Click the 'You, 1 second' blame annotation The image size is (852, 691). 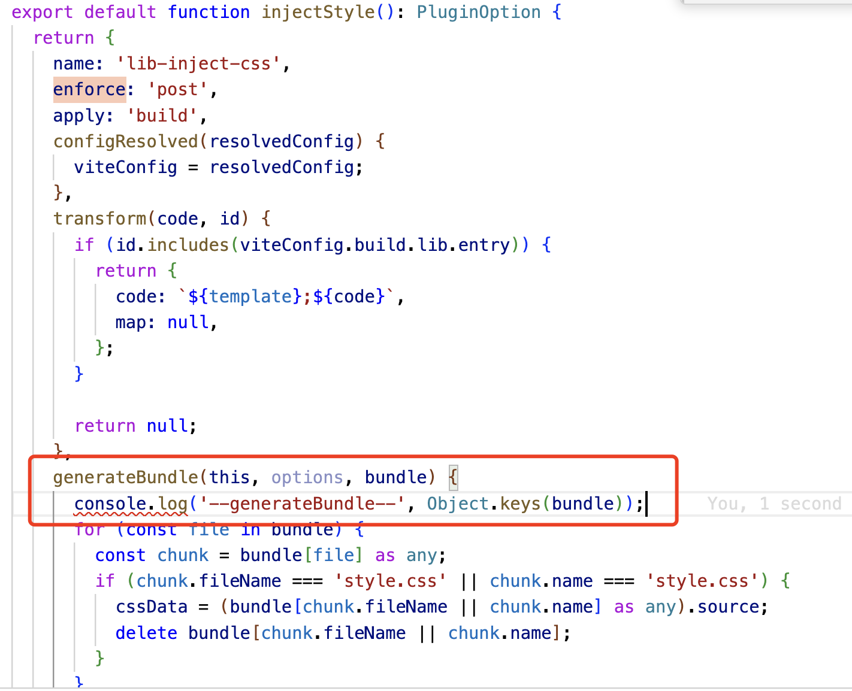click(774, 504)
